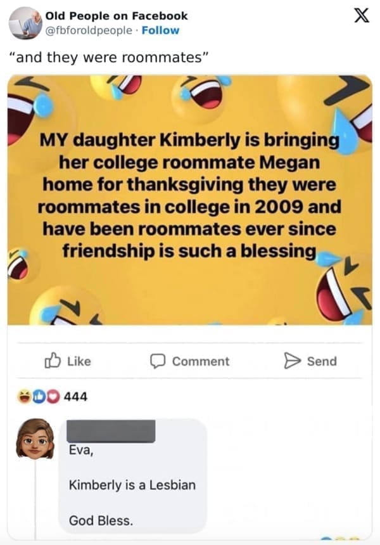Open Old People on Facebook avatar

coord(25,23)
